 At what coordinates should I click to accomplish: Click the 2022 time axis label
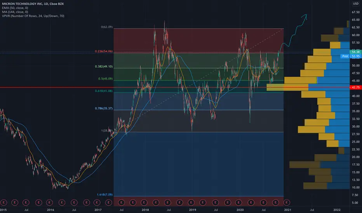(x=337, y=210)
